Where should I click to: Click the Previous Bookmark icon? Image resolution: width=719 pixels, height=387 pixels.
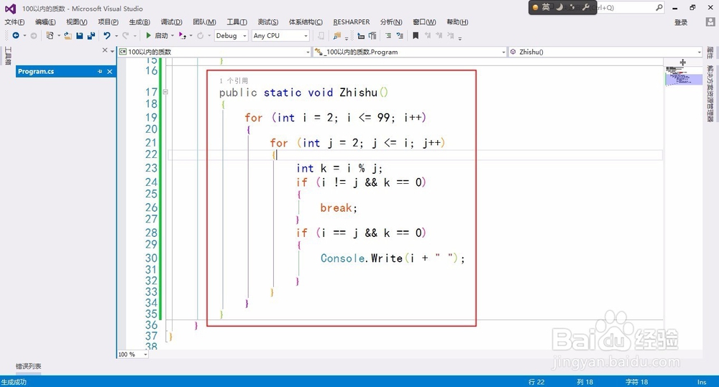427,35
